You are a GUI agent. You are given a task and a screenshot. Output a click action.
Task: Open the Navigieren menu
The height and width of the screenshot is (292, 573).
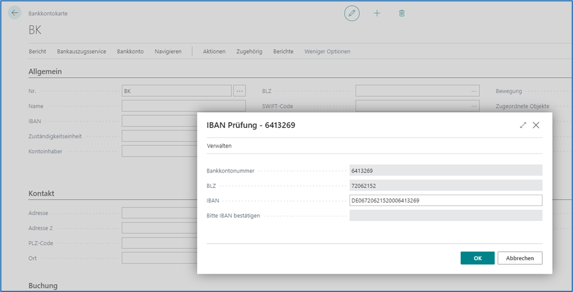click(168, 51)
